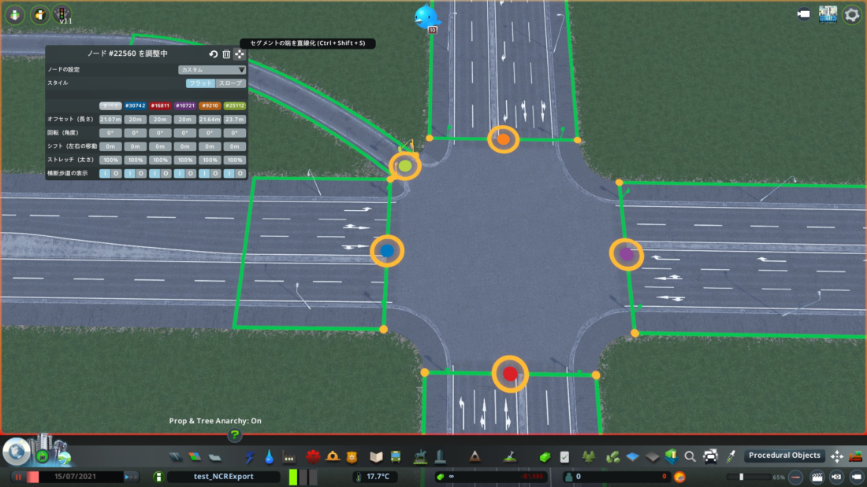This screenshot has height=487, width=867.
Task: Open the カスタム node type dropdown
Action: coord(212,70)
